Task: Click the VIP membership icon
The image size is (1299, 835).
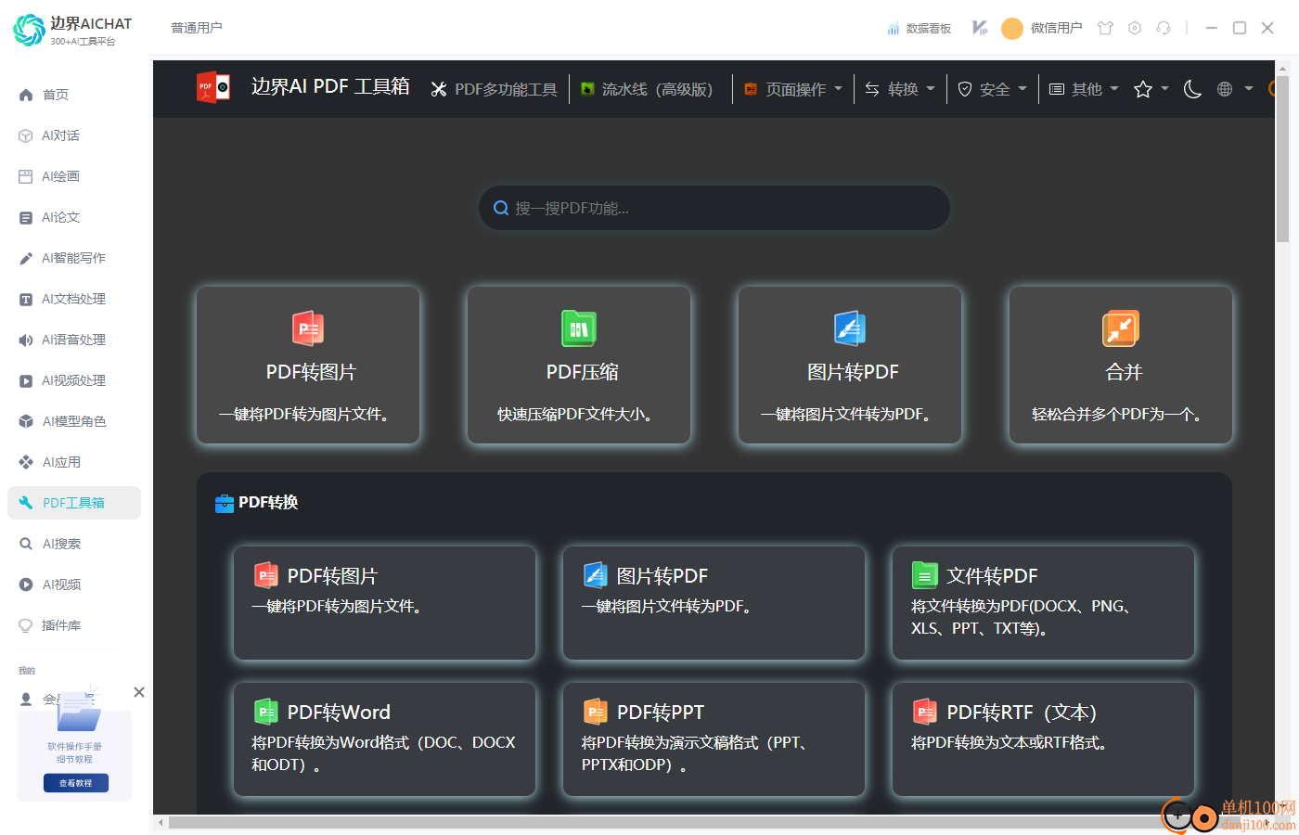Action: (x=980, y=28)
